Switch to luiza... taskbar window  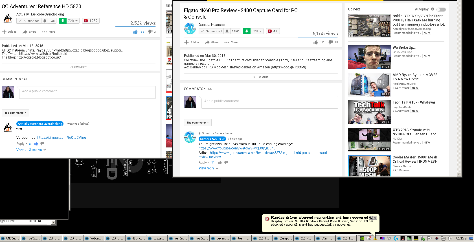coord(157,238)
